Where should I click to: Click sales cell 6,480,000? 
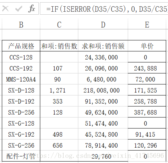(103, 79)
